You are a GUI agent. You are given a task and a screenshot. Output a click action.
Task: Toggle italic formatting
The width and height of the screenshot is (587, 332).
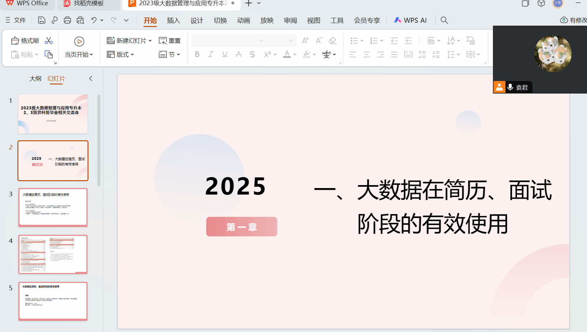[x=211, y=54]
